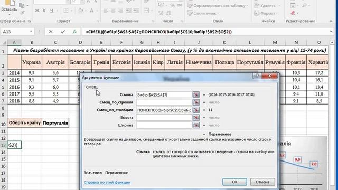Open Выравнивание group dialog launcher

pos(153,21)
